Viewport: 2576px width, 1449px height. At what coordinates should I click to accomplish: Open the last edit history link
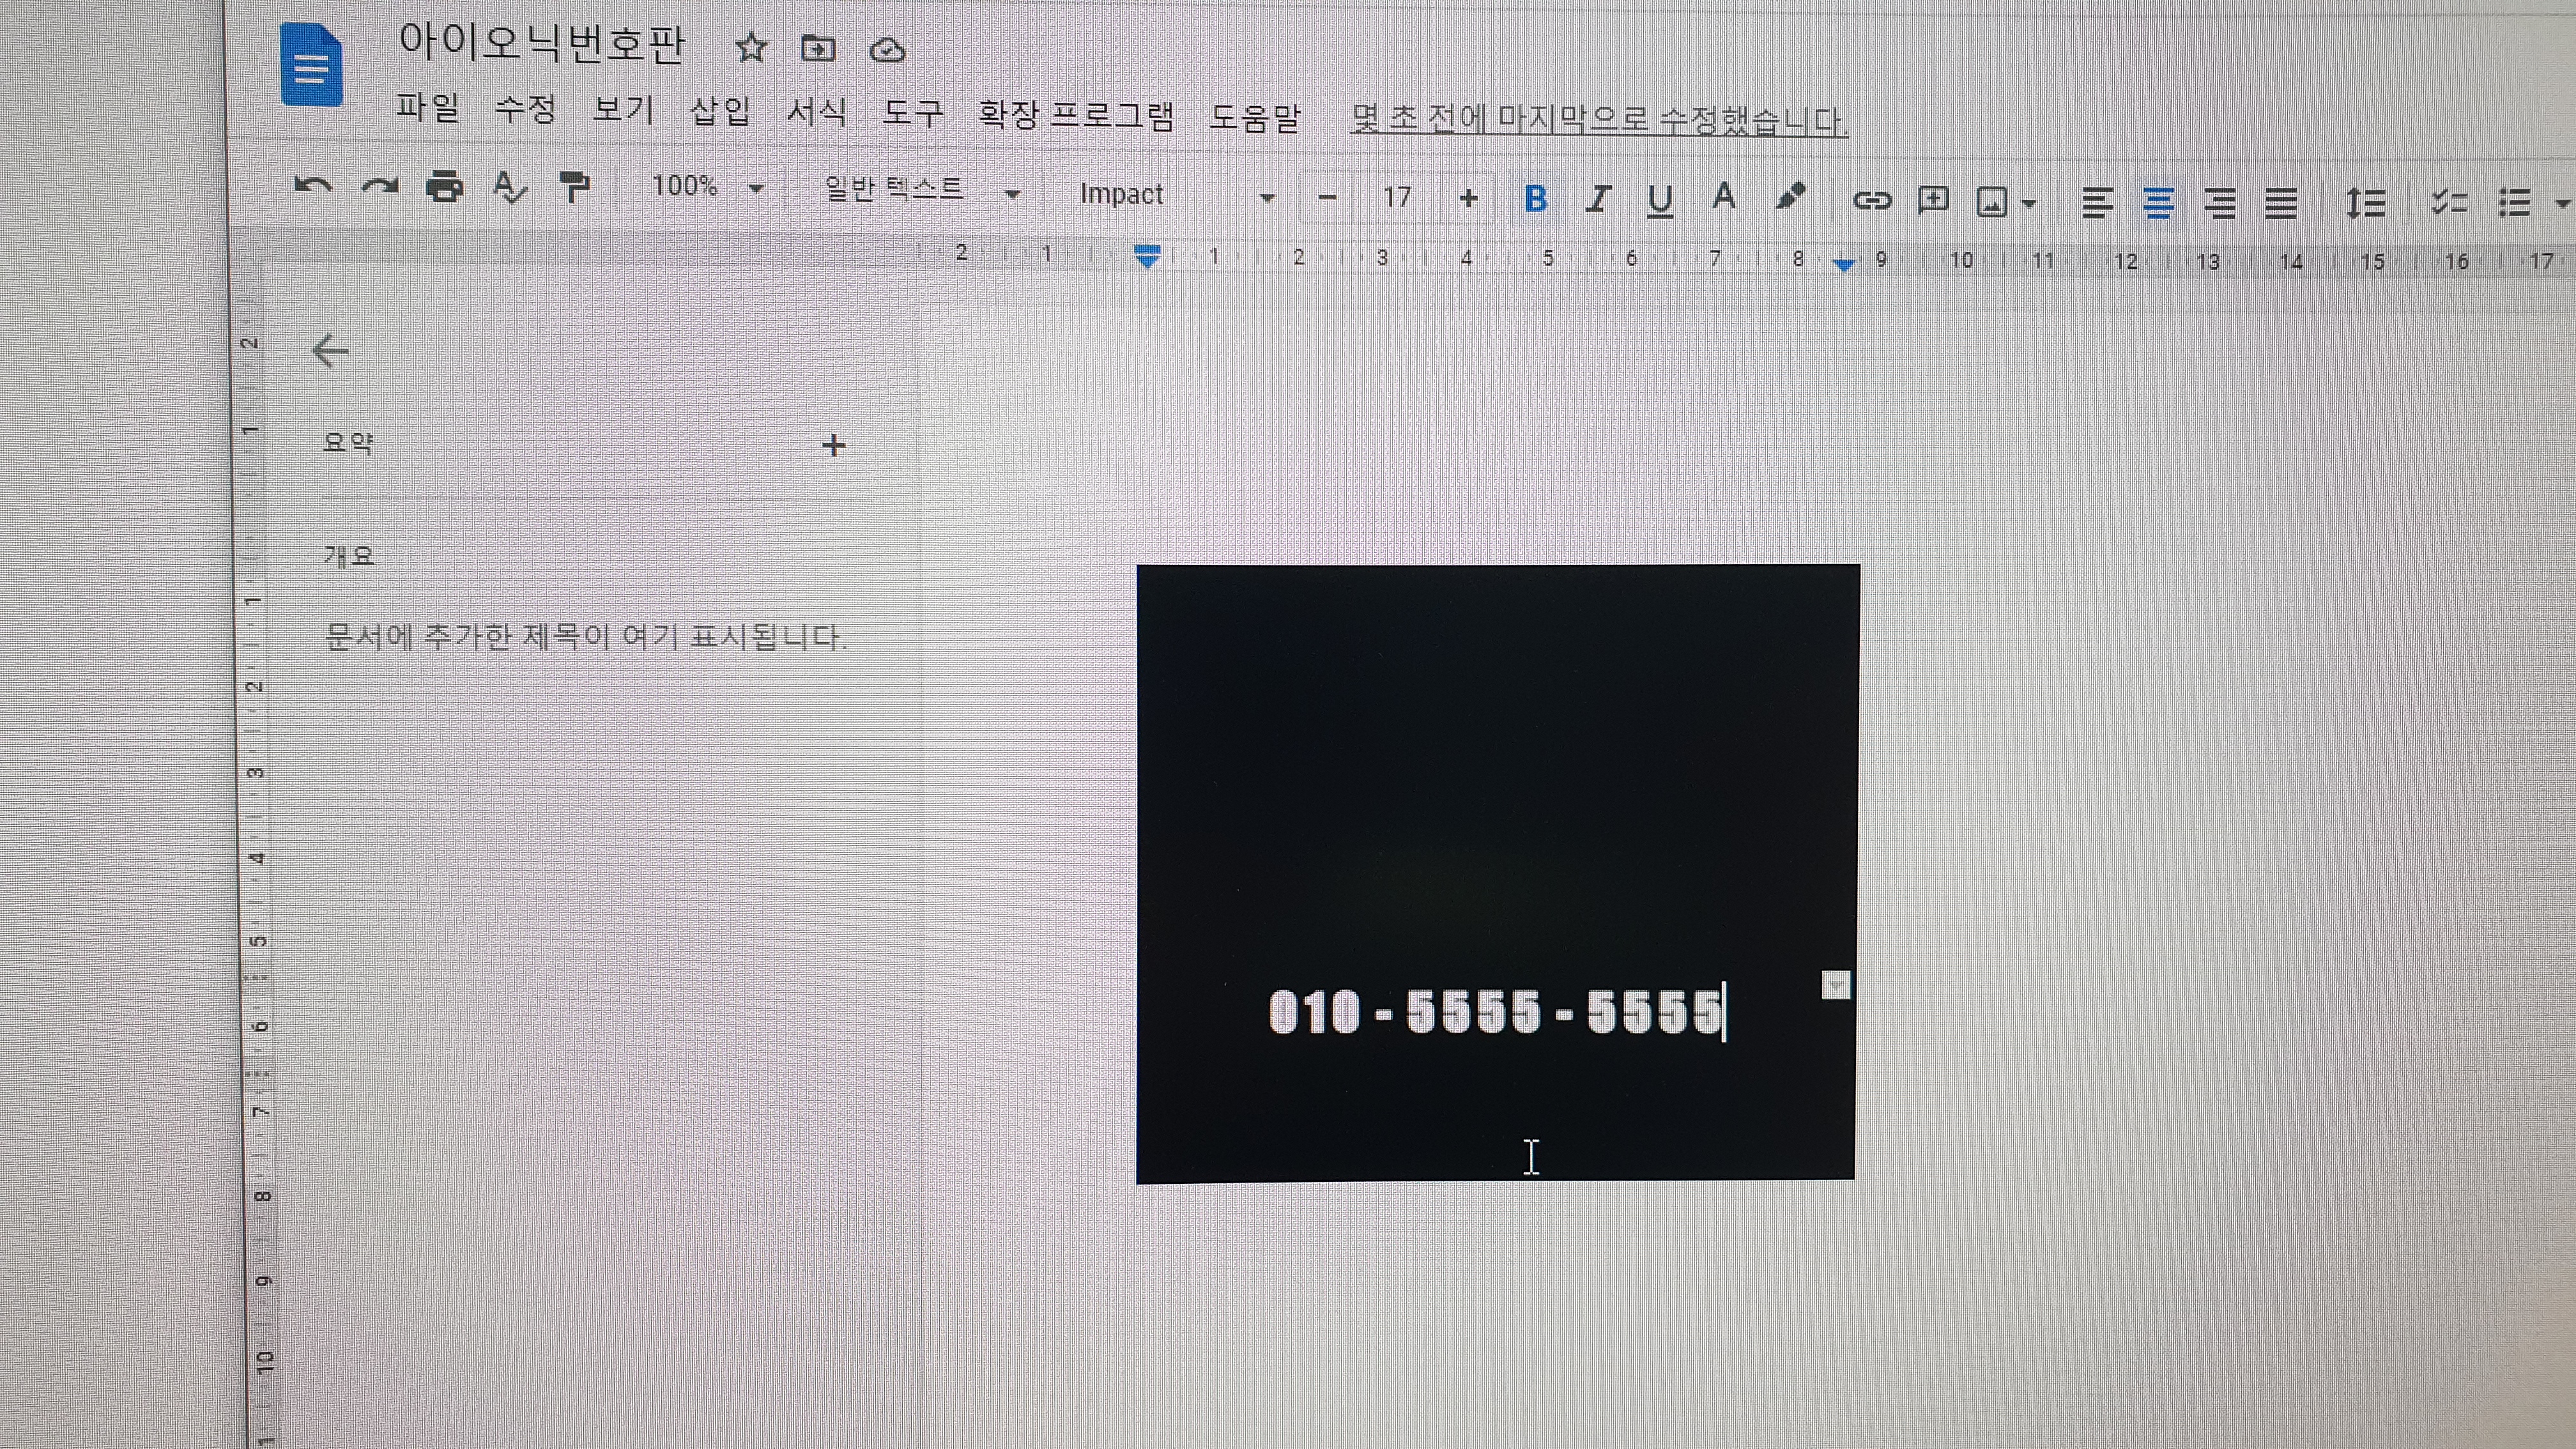pyautogui.click(x=1597, y=120)
